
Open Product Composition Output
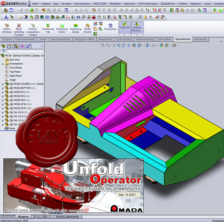coord(33,30)
